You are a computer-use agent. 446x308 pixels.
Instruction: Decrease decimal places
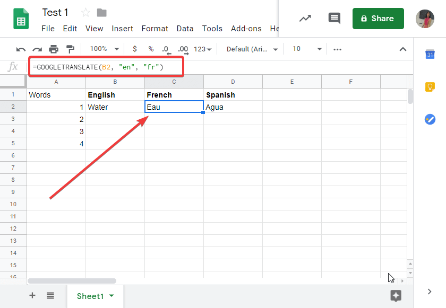(166, 49)
